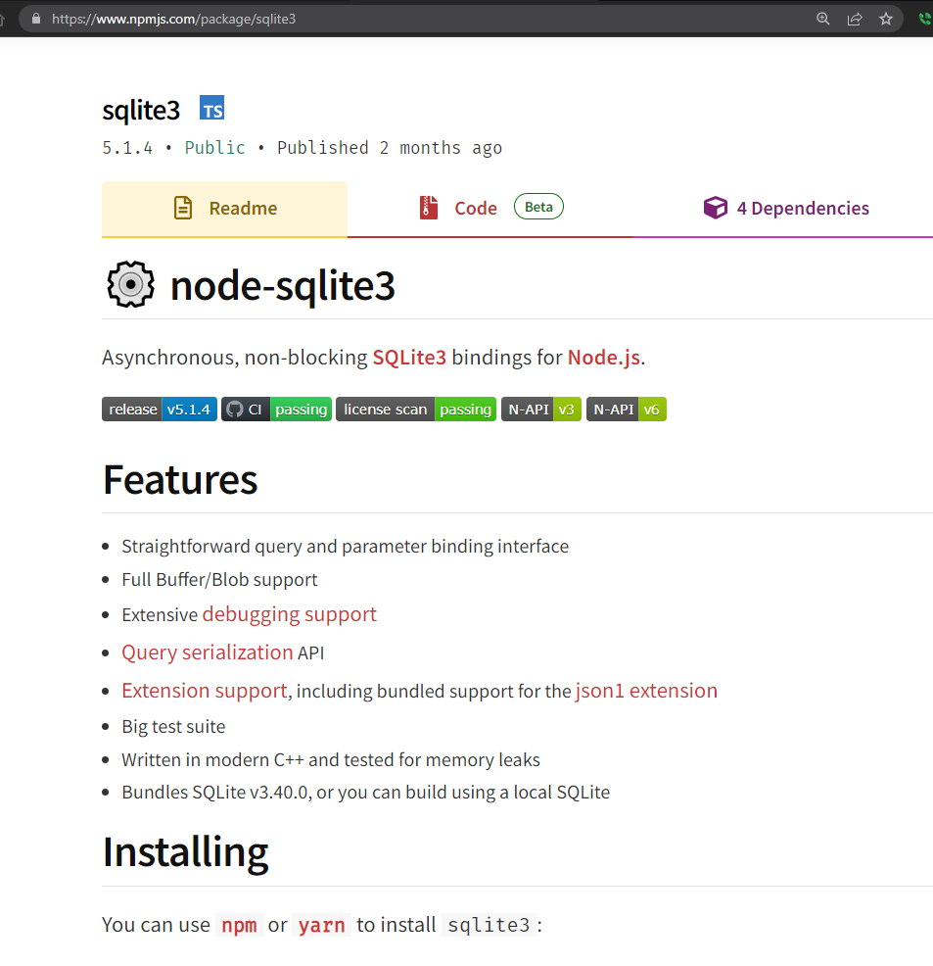Click the sqlite3 package title
Image resolution: width=933 pixels, height=966 pixels.
coord(141,111)
